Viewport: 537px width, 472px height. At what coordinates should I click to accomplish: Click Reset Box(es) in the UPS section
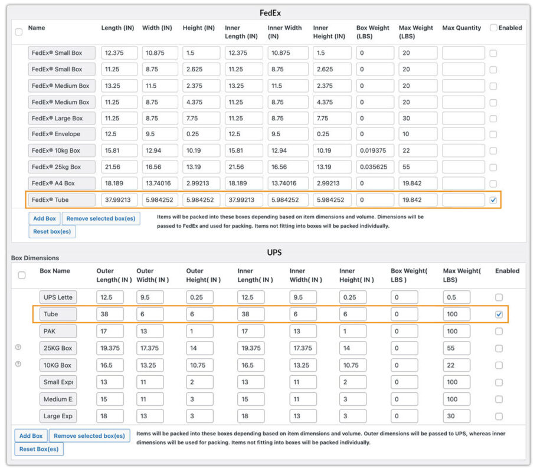[39, 449]
